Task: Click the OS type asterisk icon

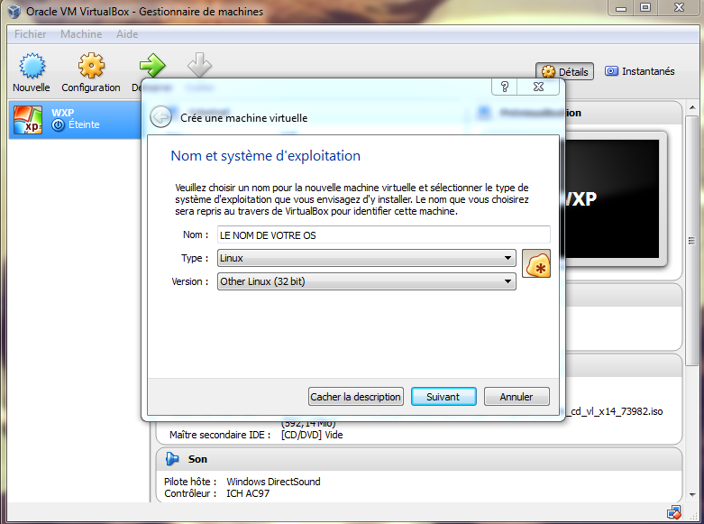Action: pyautogui.click(x=536, y=263)
